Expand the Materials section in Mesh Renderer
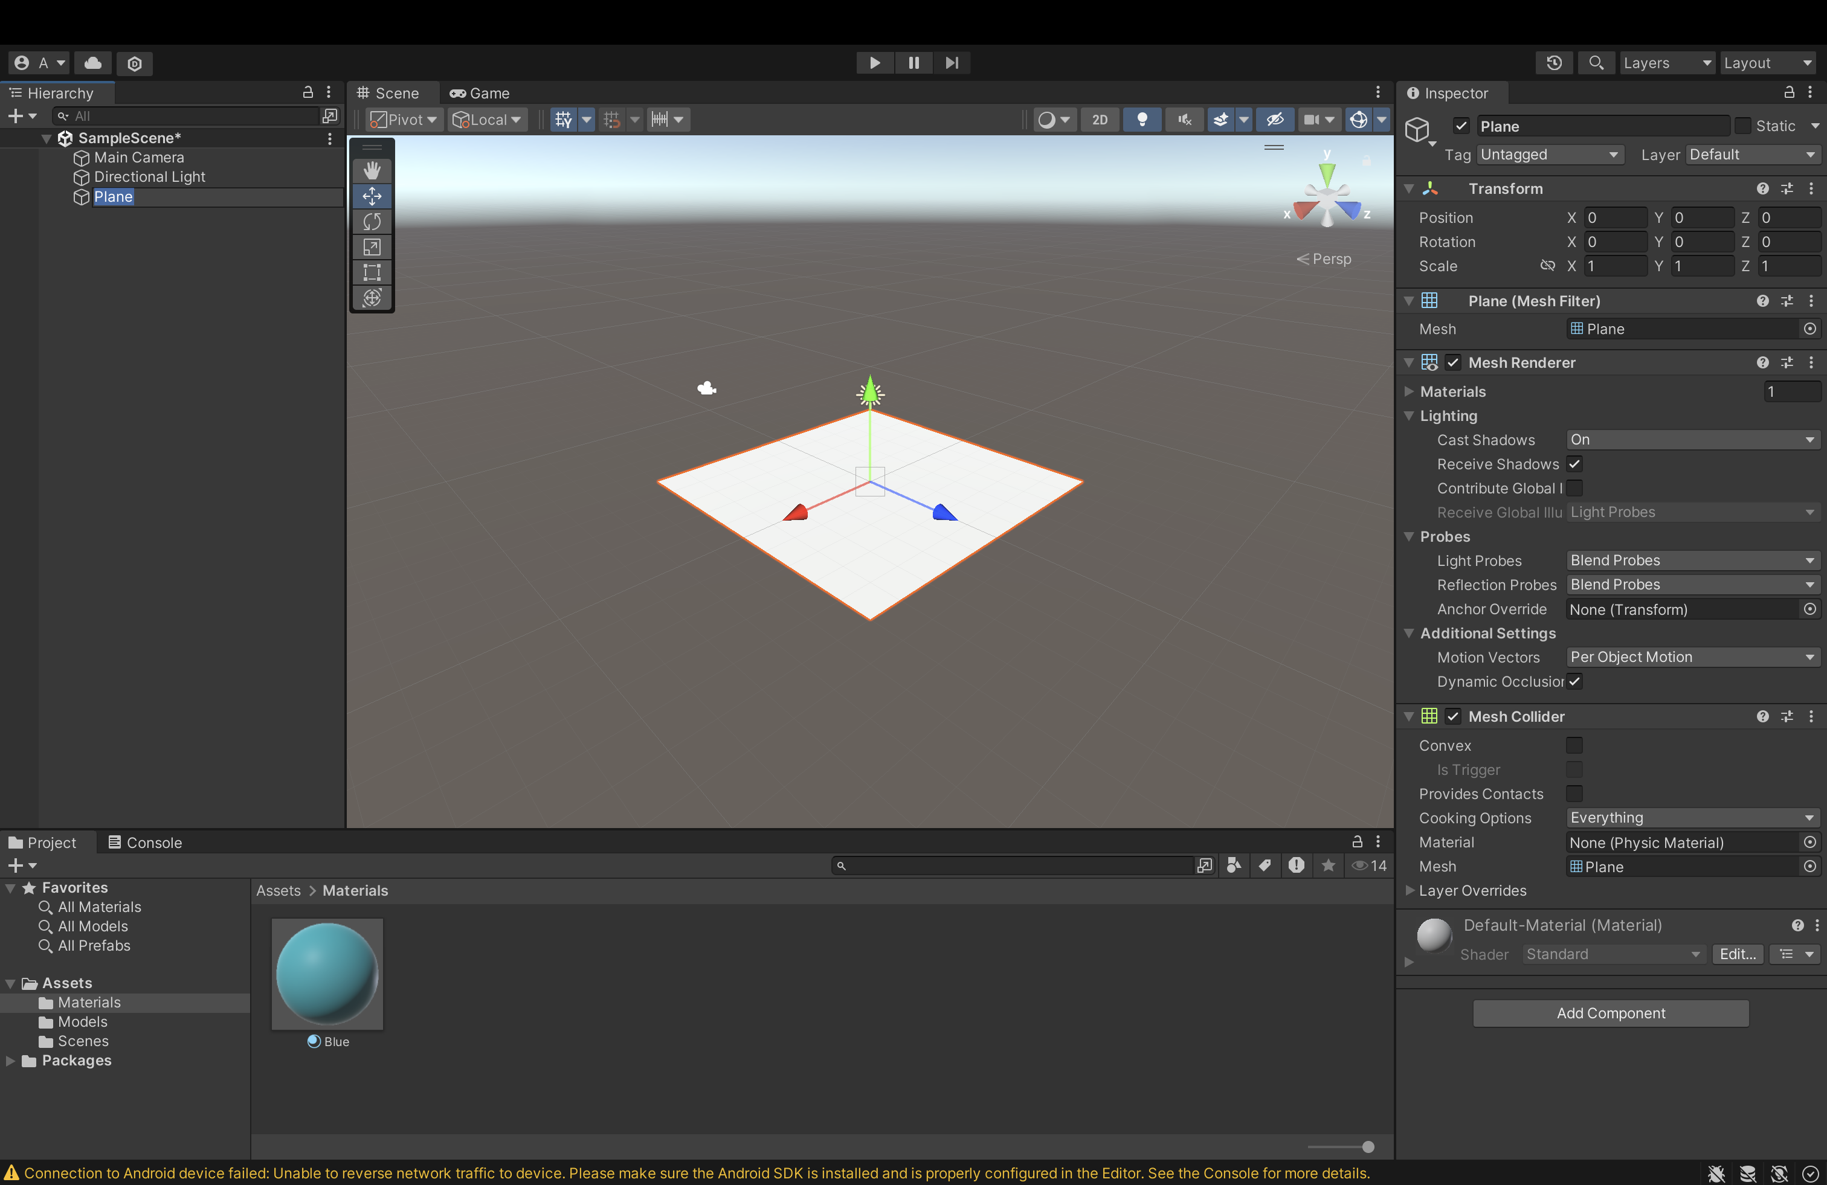Screen dimensions: 1827x1185 click(1410, 391)
